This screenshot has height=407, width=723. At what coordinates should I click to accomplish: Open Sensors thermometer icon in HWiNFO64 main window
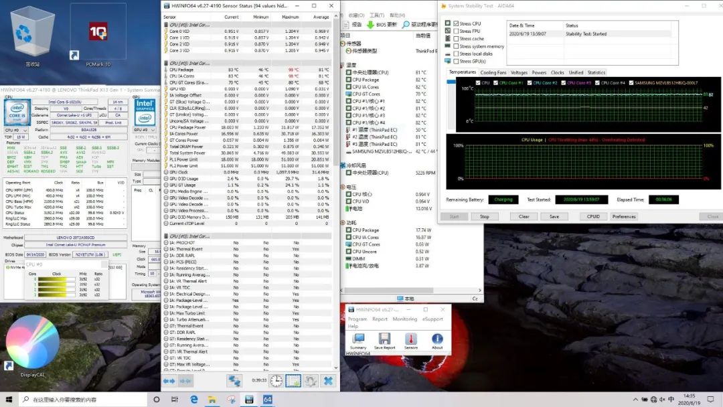[x=411, y=341]
